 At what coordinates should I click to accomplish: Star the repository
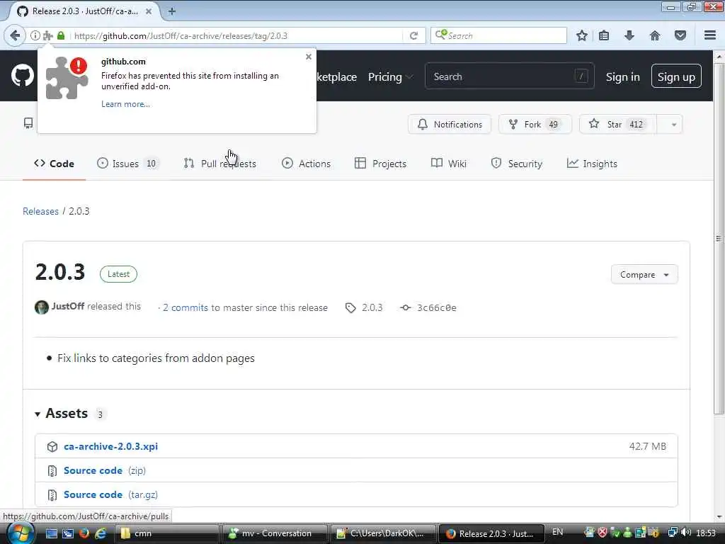click(617, 125)
